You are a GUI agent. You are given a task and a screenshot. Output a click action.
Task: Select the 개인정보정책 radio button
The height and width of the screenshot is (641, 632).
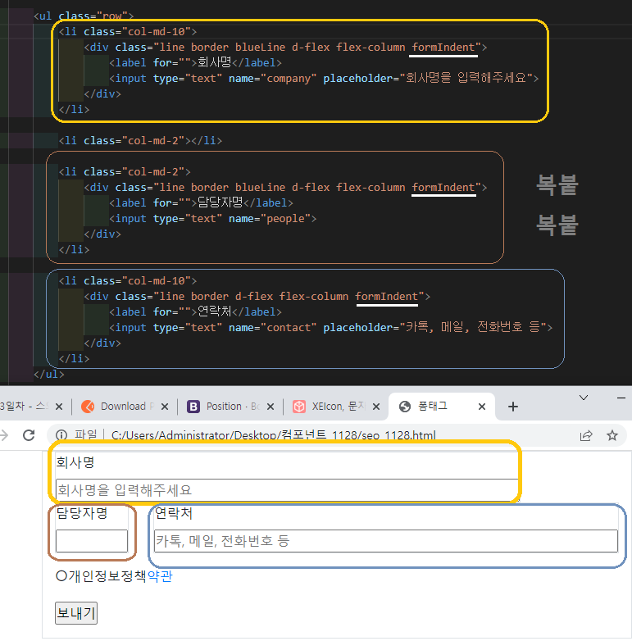(x=61, y=576)
